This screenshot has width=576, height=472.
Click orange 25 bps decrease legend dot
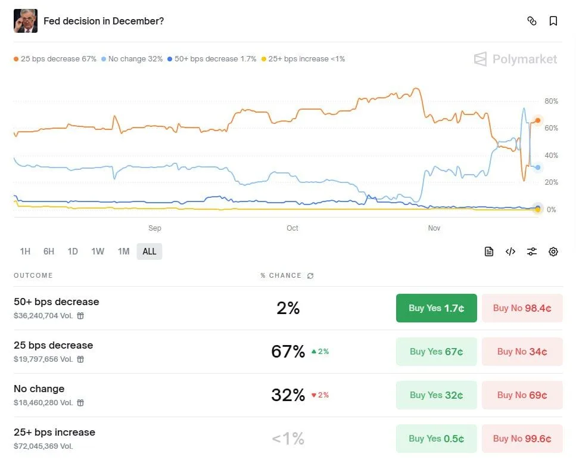[16, 59]
